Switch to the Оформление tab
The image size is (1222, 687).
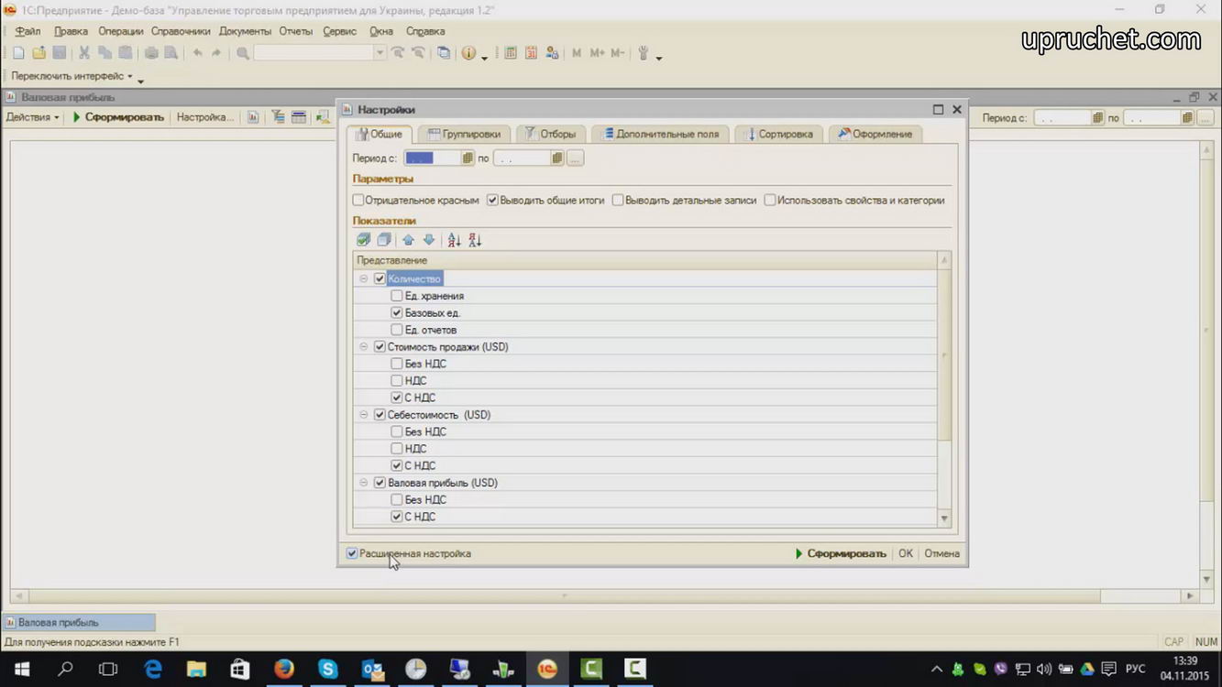[875, 134]
